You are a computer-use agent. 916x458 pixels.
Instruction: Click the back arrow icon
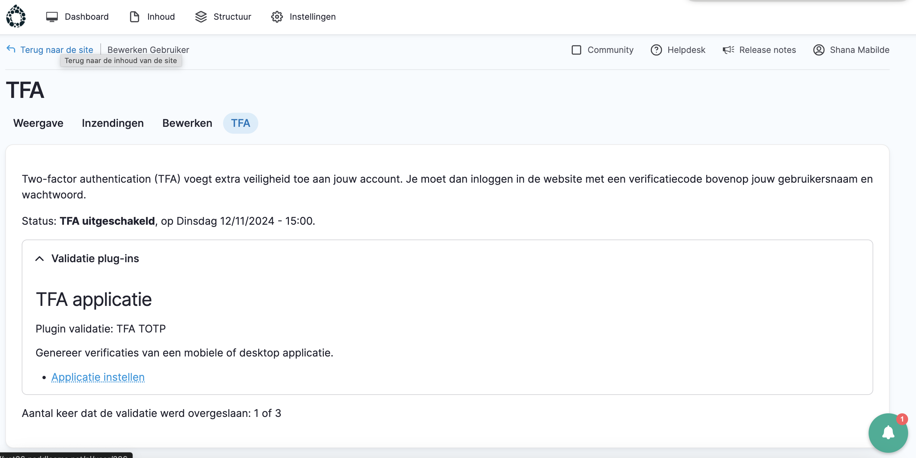point(11,49)
